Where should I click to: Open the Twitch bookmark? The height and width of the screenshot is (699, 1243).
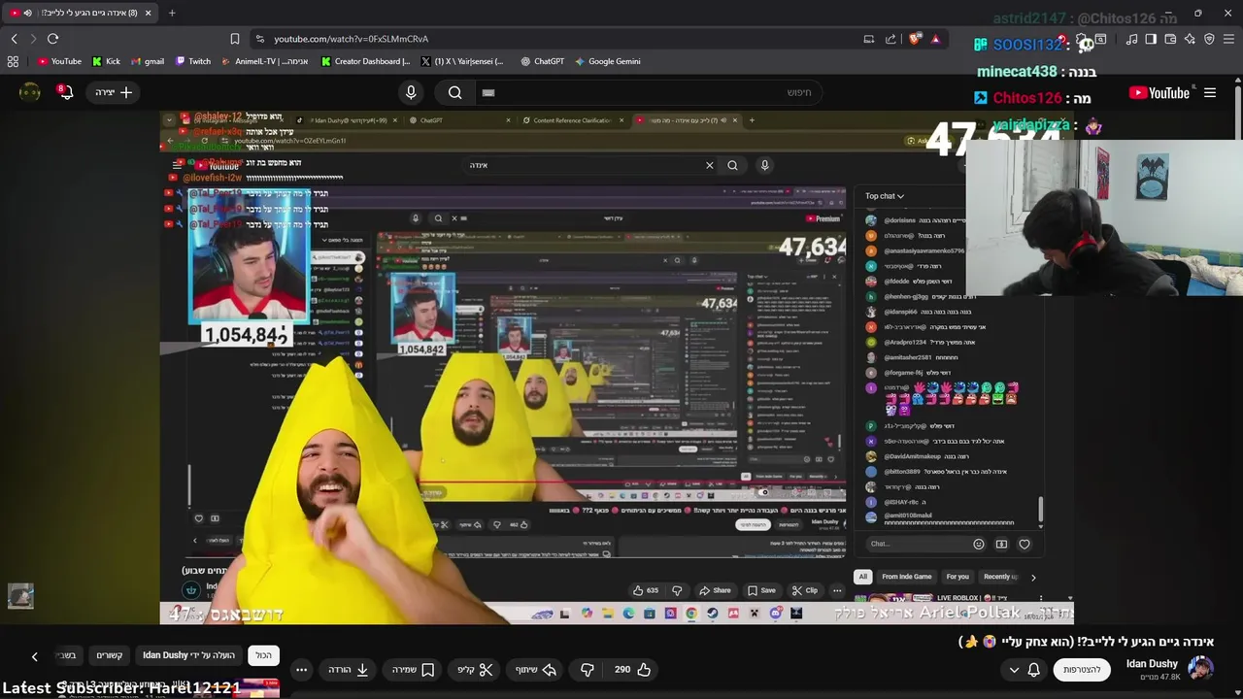coord(193,61)
